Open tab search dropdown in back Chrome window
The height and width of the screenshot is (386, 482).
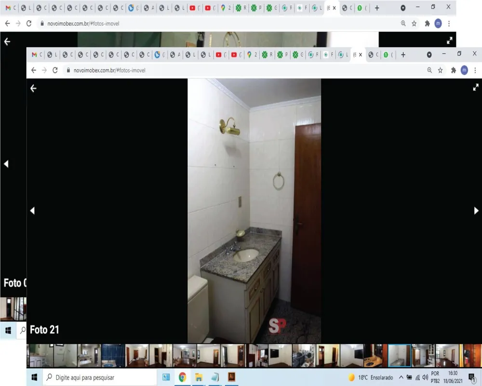pyautogui.click(x=403, y=8)
